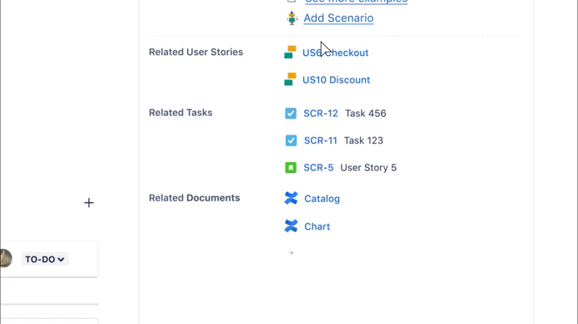Click the green story icon beside SCR-5
Viewport: 578px width, 324px height.
click(291, 168)
